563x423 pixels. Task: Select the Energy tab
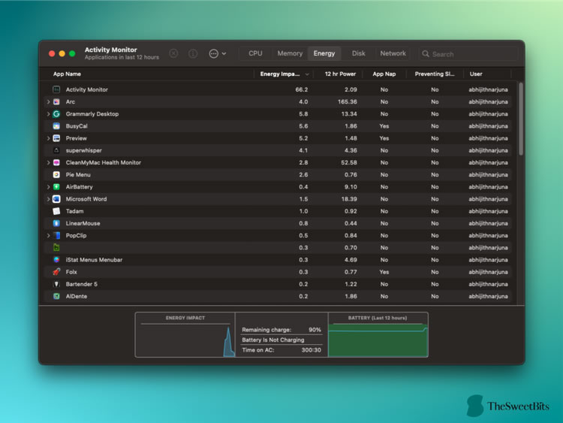point(324,53)
